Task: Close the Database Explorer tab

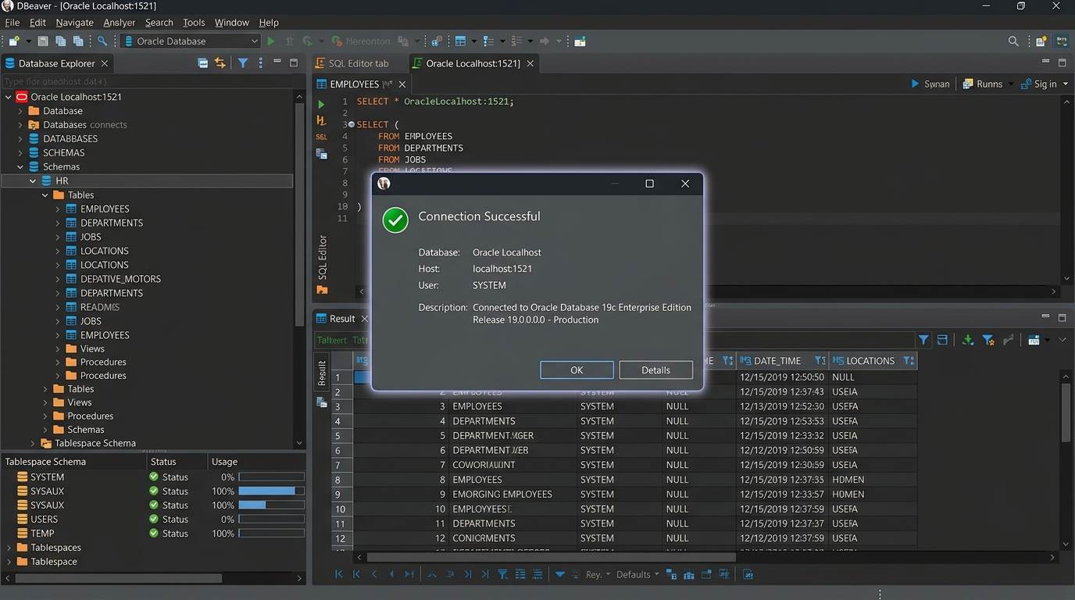Action: pyautogui.click(x=105, y=63)
